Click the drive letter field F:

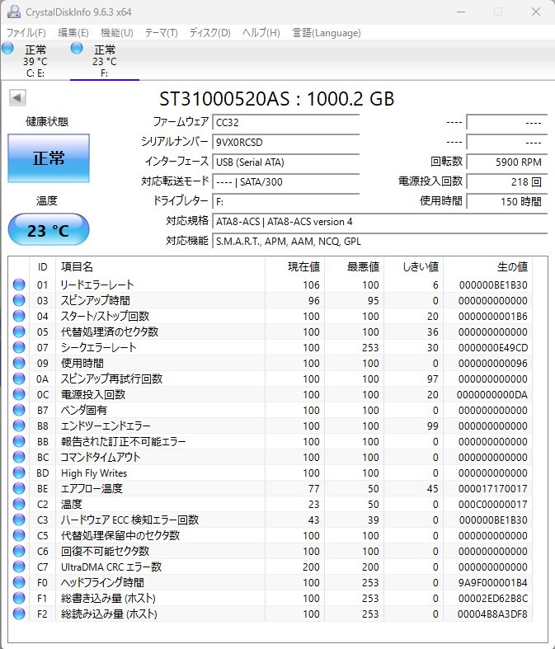[285, 202]
